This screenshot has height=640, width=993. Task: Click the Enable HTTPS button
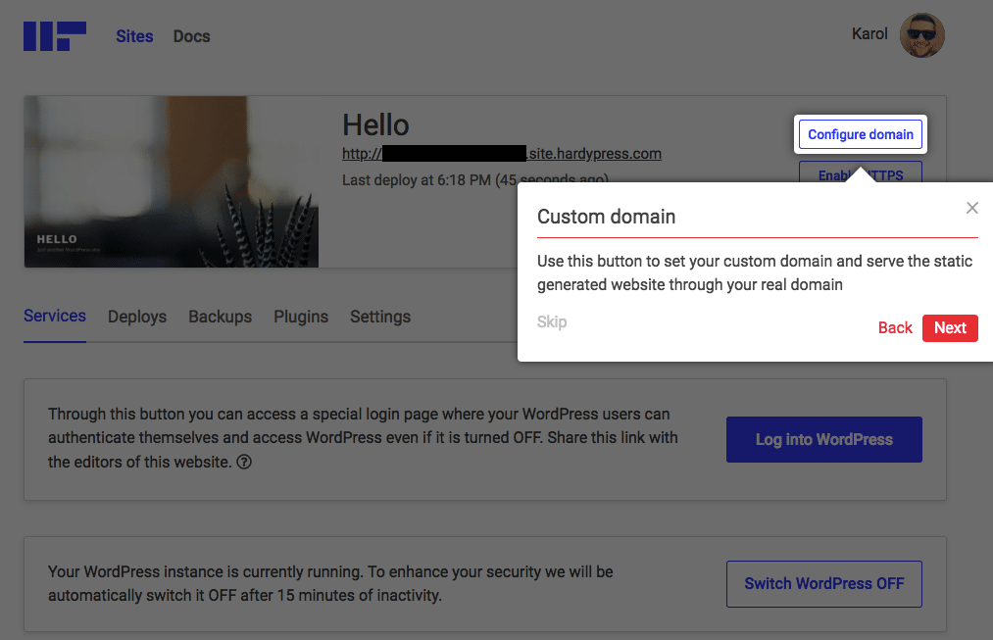pyautogui.click(x=860, y=174)
